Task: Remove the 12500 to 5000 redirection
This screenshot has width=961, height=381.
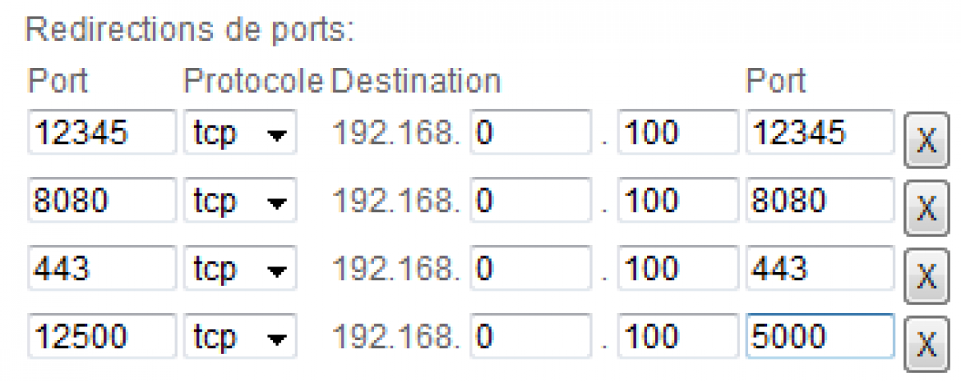Action: (x=926, y=345)
